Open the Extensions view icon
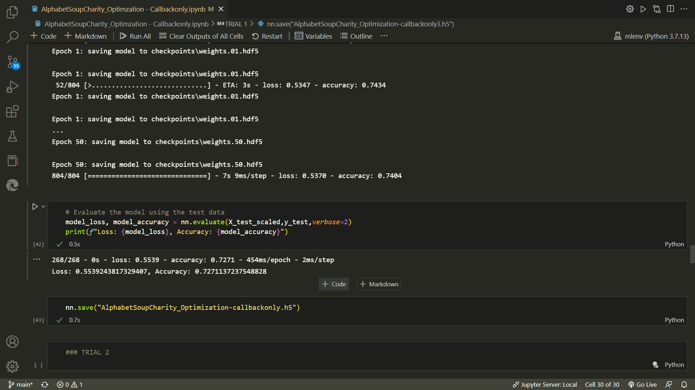Screen dimensions: 695x390 click(12, 111)
